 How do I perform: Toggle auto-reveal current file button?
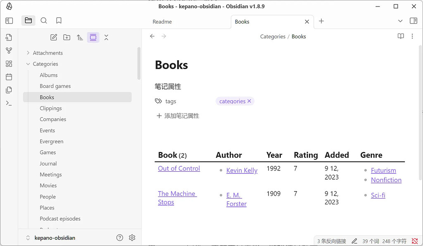93,38
